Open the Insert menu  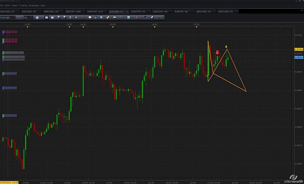click(15, 5)
